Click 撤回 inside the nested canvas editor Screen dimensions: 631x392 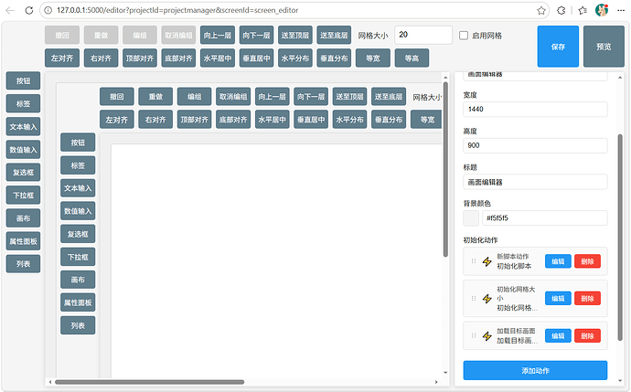(117, 97)
